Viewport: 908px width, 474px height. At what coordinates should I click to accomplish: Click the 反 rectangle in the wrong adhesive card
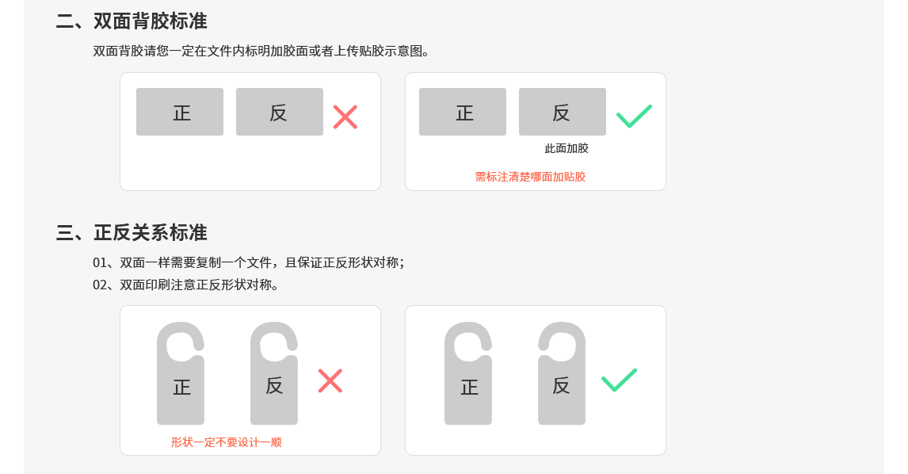[x=280, y=112]
